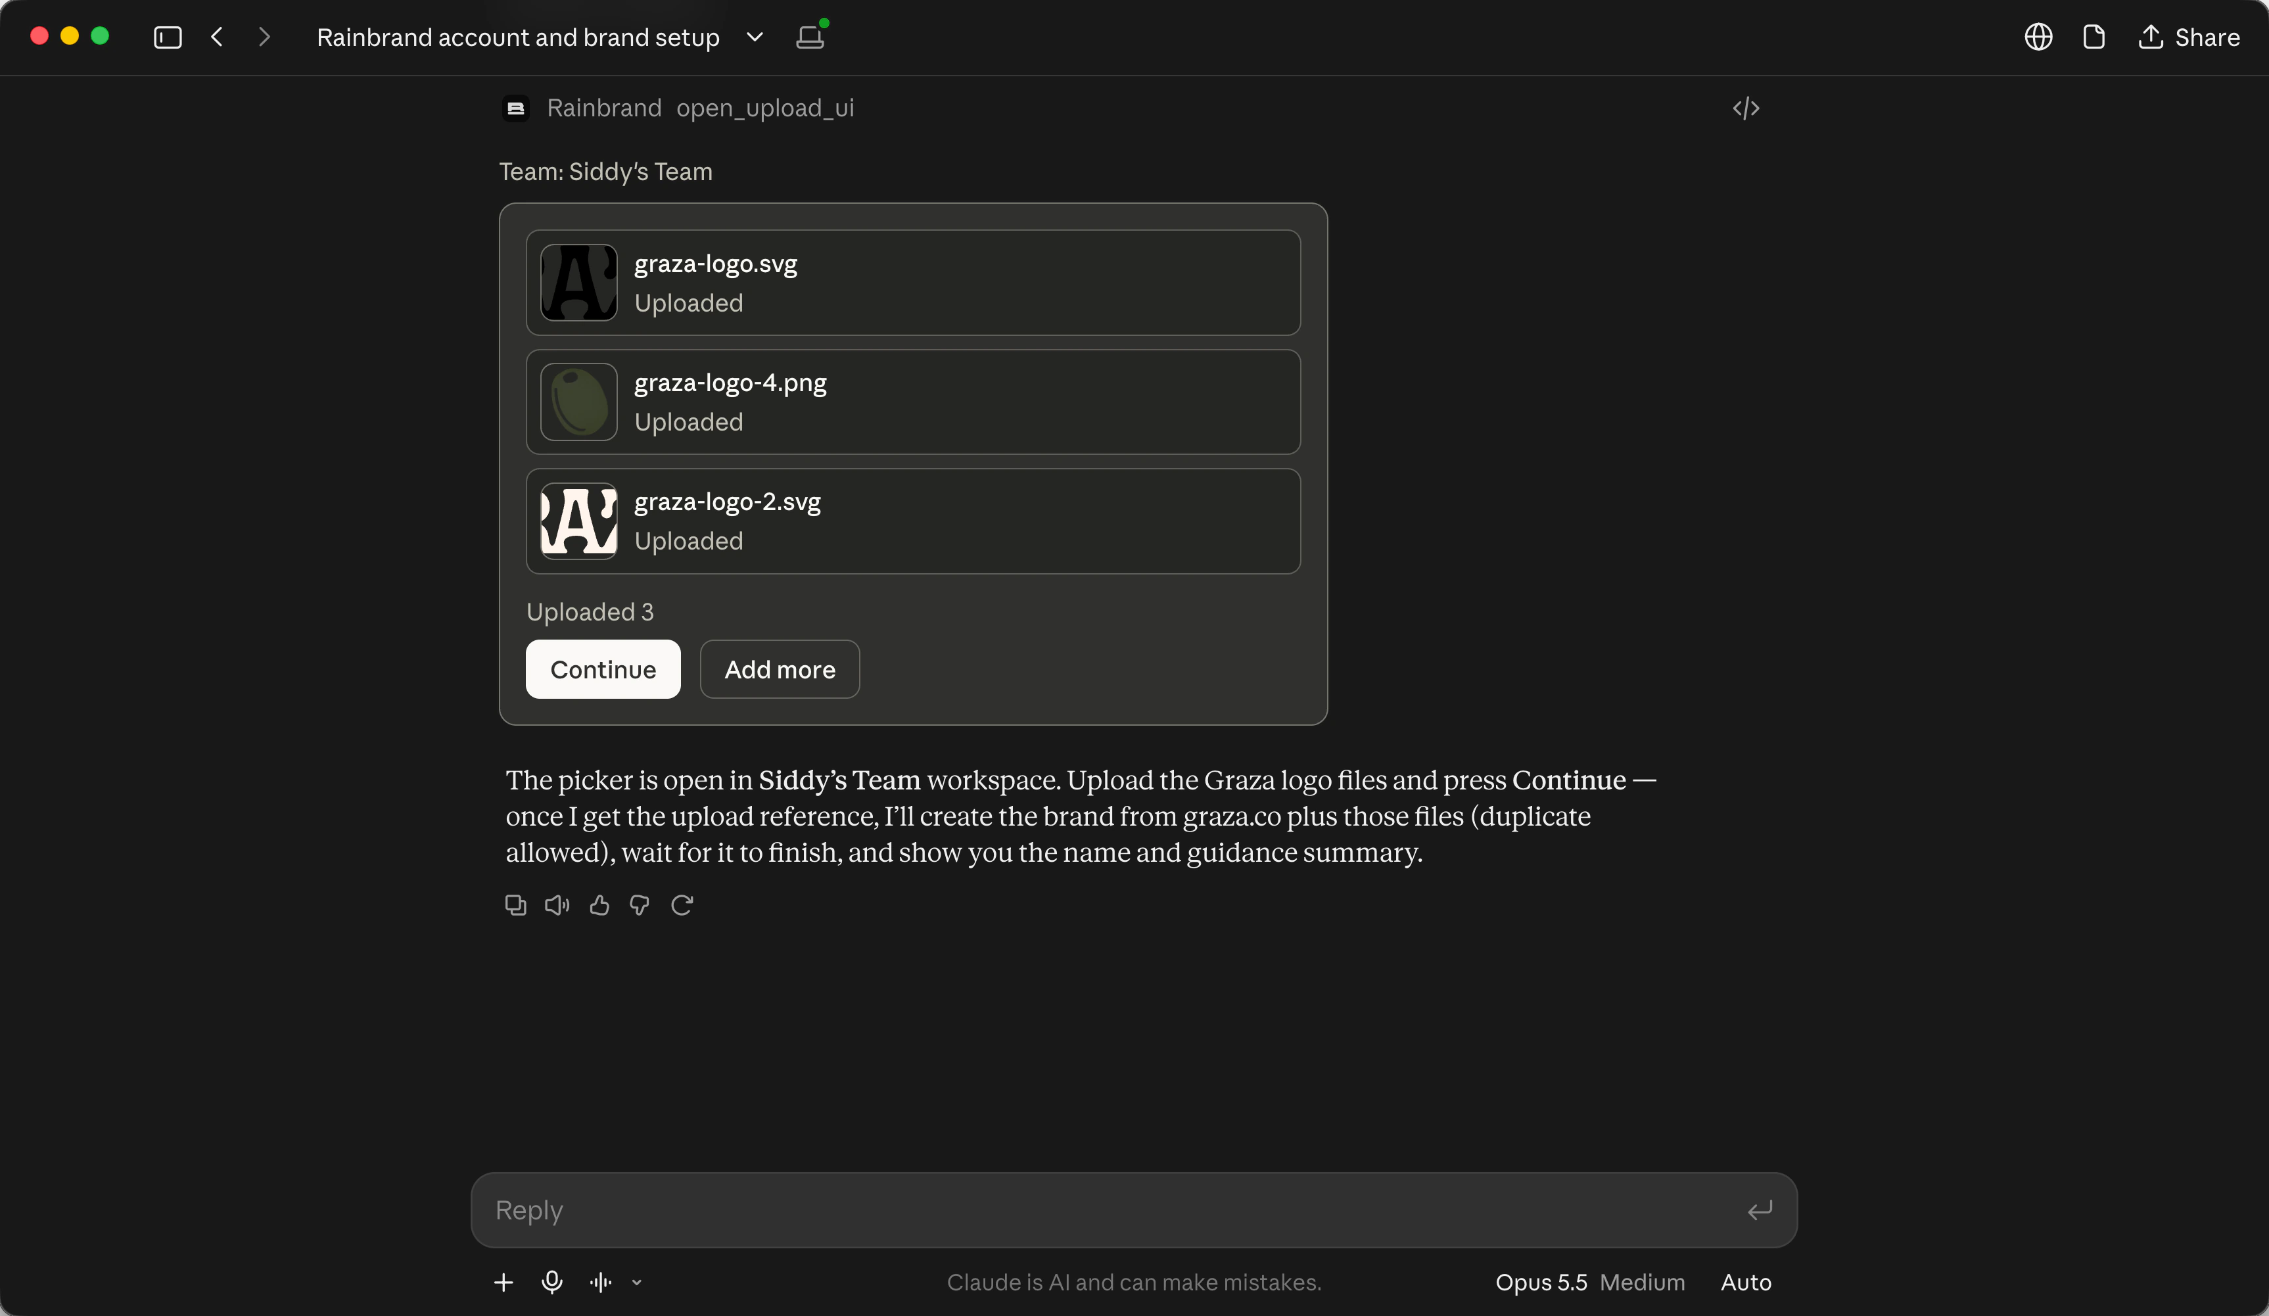
Task: Click the 'Uploaded 3' status text
Action: [x=590, y=611]
